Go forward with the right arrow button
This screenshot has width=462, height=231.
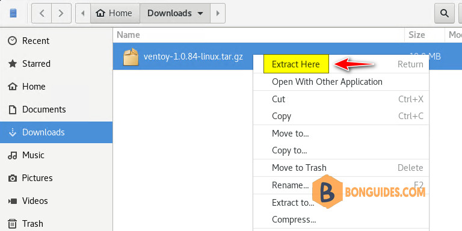(61, 13)
